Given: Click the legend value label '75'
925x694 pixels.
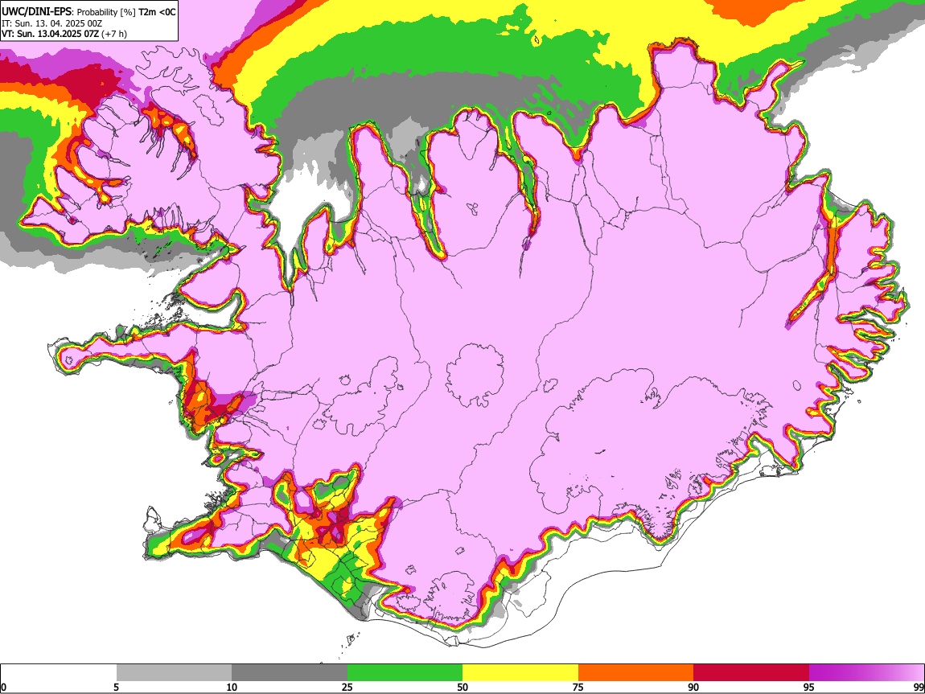Looking at the screenshot, I should coord(578,687).
